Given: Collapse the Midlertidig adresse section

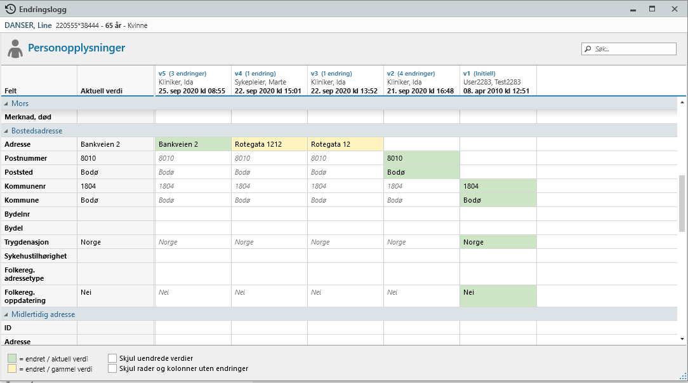Looking at the screenshot, I should [x=8, y=314].
